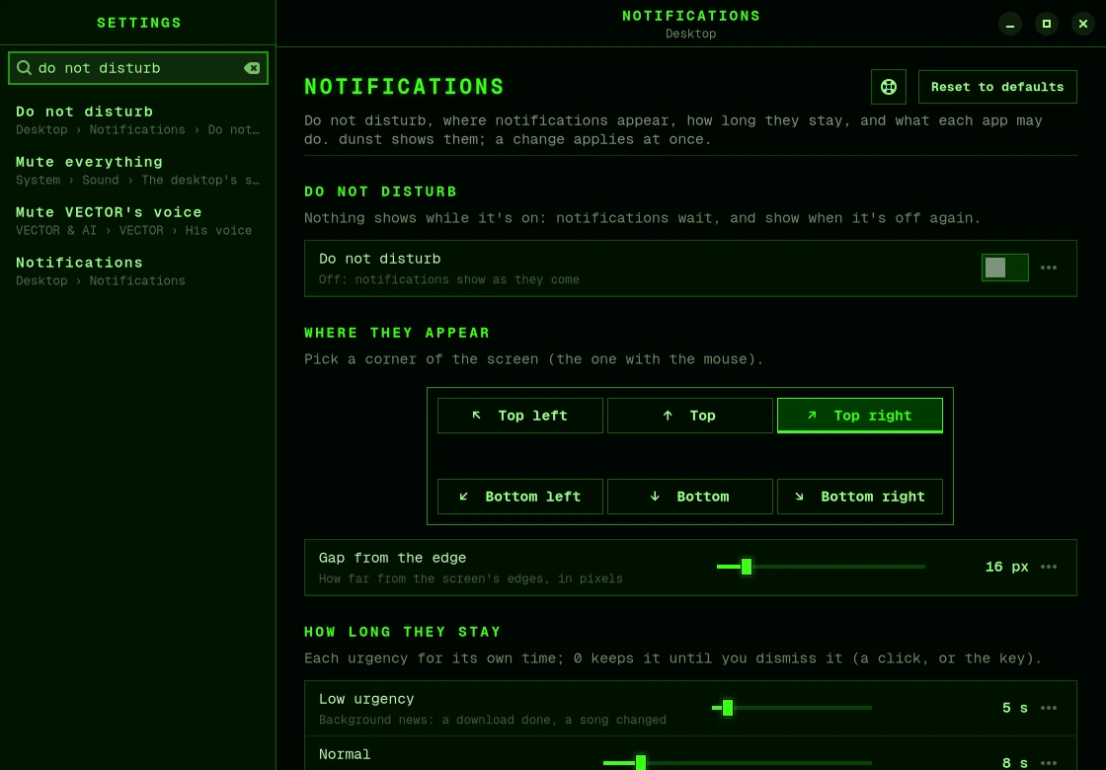
Task: Click the Top left arrow icon
Action: coord(477,416)
